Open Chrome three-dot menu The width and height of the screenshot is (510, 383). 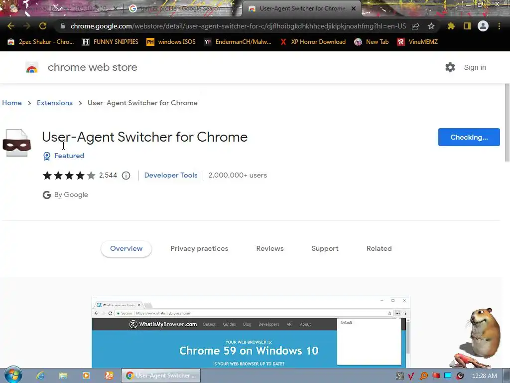click(499, 26)
